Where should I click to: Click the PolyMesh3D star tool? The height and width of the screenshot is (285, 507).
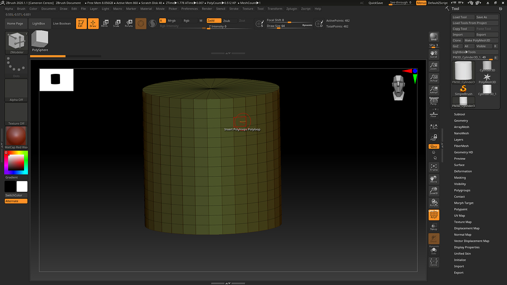click(x=487, y=78)
